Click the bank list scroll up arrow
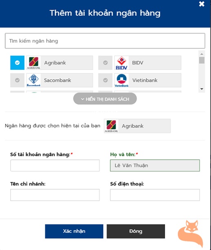This screenshot has height=250, width=211. (x=202, y=54)
